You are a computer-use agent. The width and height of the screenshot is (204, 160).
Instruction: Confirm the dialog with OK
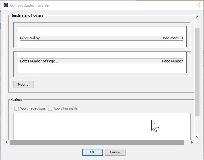pos(92,152)
